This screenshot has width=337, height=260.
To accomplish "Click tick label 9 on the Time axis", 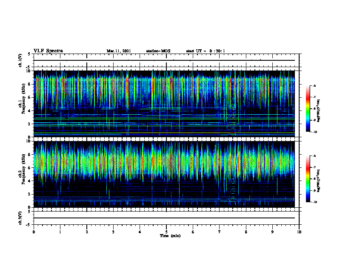I will pyautogui.click(x=272, y=232).
